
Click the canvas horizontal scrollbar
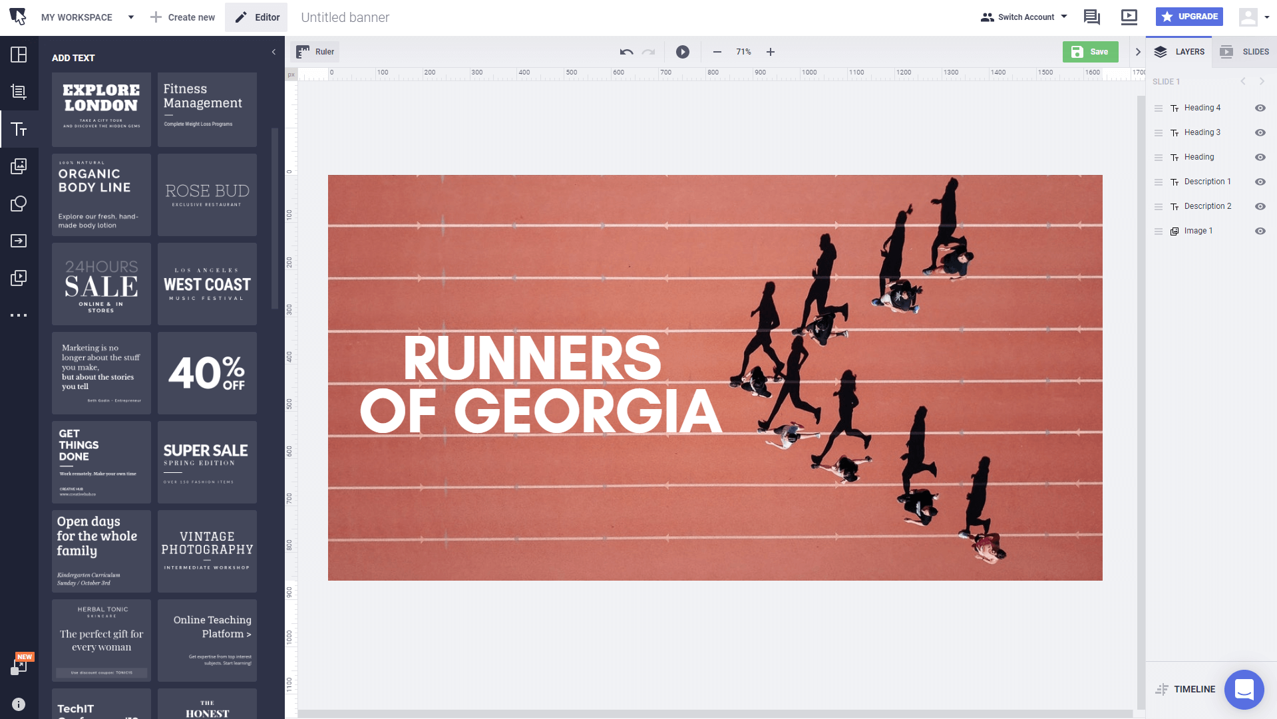pyautogui.click(x=715, y=714)
